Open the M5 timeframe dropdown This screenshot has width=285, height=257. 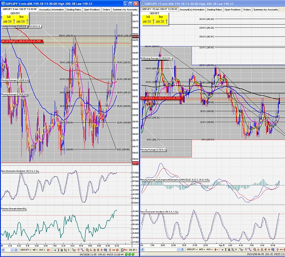tap(35, 250)
